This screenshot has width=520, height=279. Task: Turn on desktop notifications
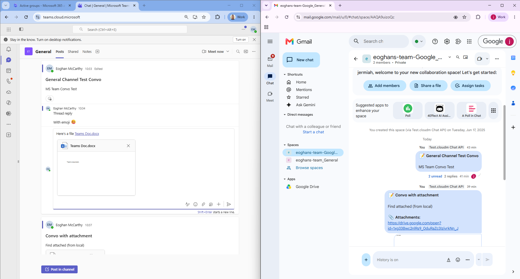(x=241, y=40)
